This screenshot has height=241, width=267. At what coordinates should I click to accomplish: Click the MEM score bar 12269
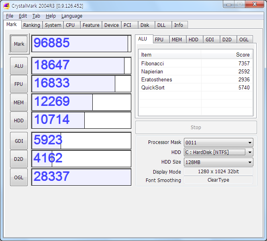coord(82,102)
